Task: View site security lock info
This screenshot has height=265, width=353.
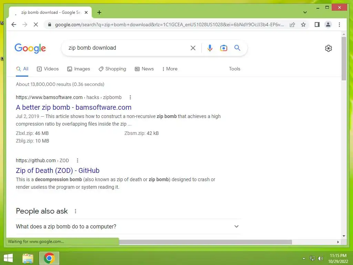Action: point(50,24)
